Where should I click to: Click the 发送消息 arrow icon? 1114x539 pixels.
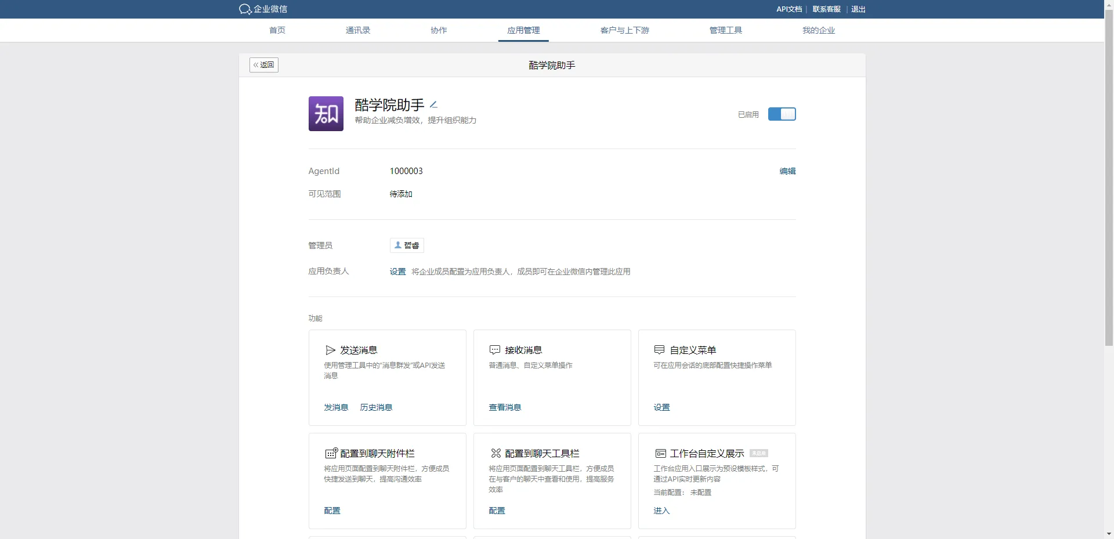[331, 350]
